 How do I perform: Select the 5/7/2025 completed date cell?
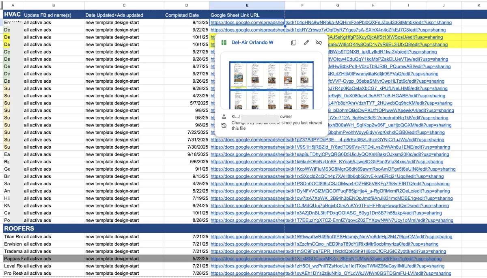pos(187,103)
